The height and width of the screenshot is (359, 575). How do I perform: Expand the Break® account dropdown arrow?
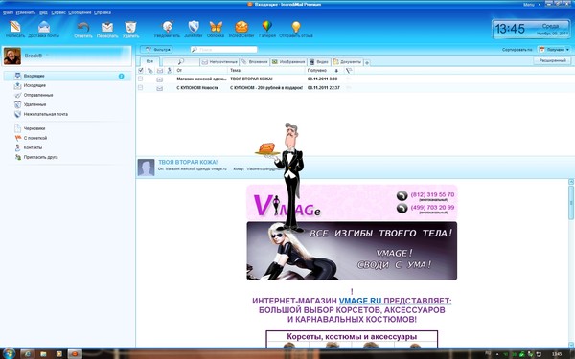click(48, 56)
